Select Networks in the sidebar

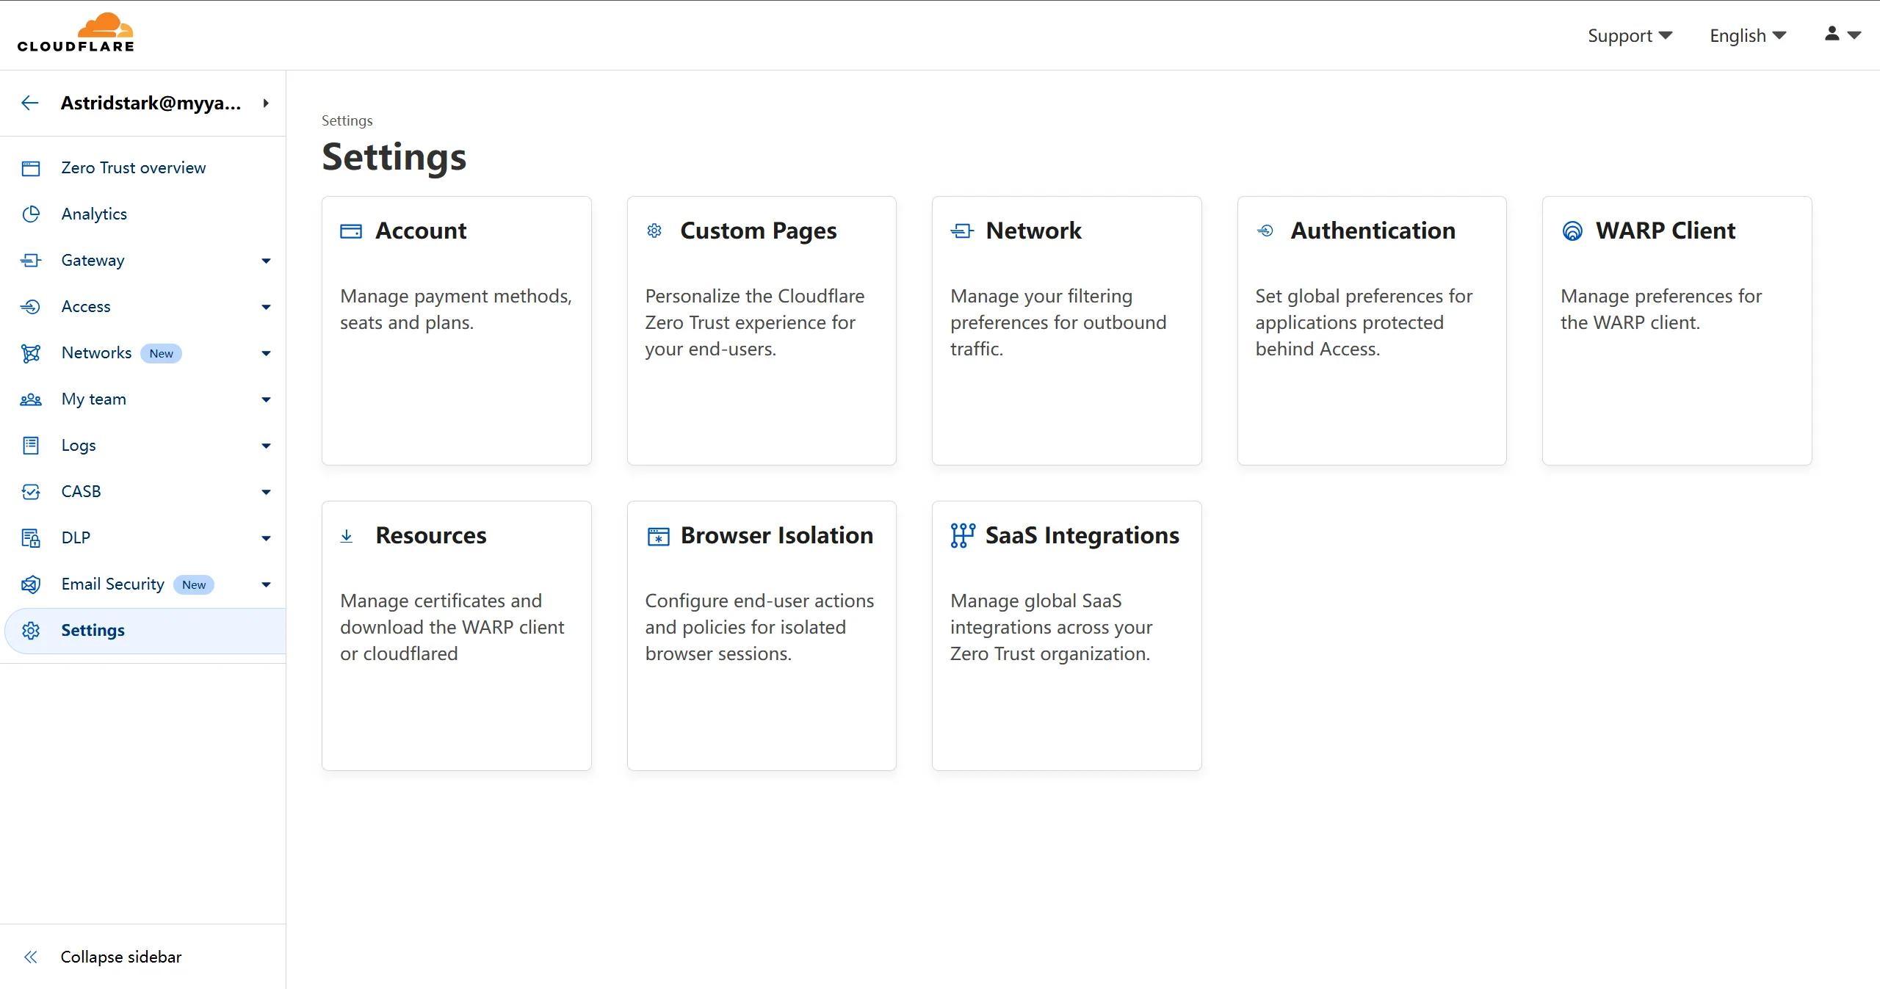pos(96,353)
